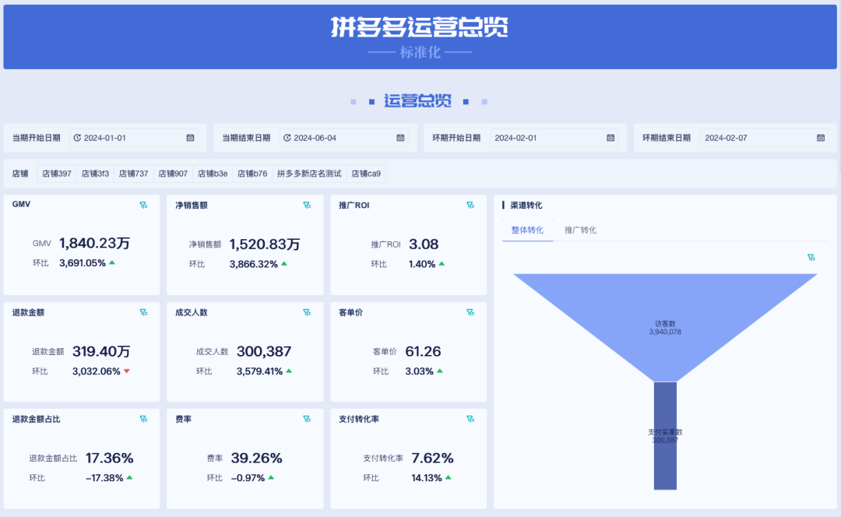Click the filter icon on 费率 card
This screenshot has width=841, height=517.
pos(307,419)
